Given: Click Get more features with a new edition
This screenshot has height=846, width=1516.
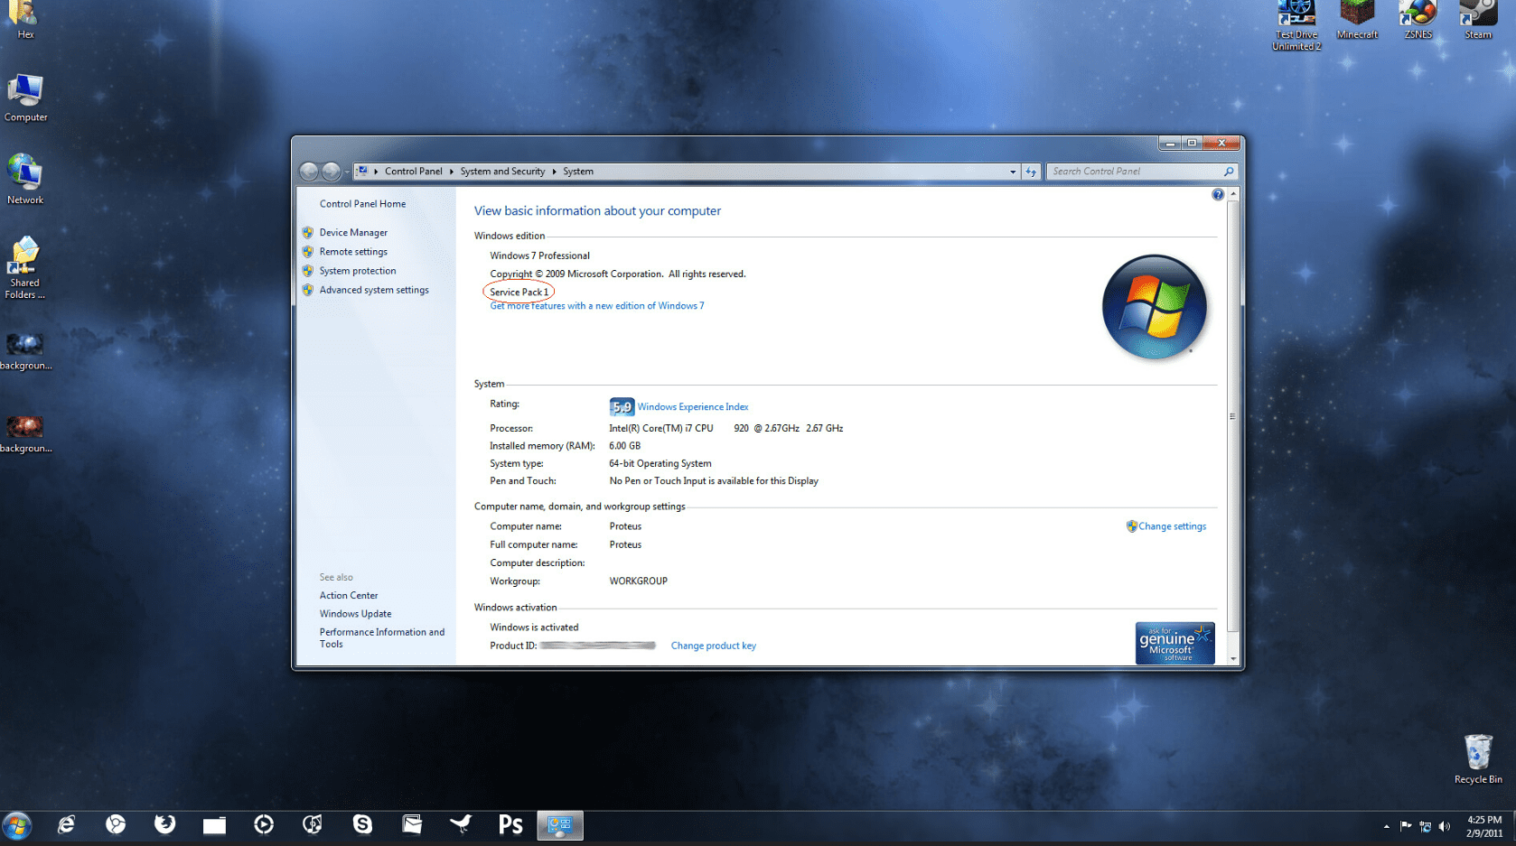Looking at the screenshot, I should click(597, 306).
